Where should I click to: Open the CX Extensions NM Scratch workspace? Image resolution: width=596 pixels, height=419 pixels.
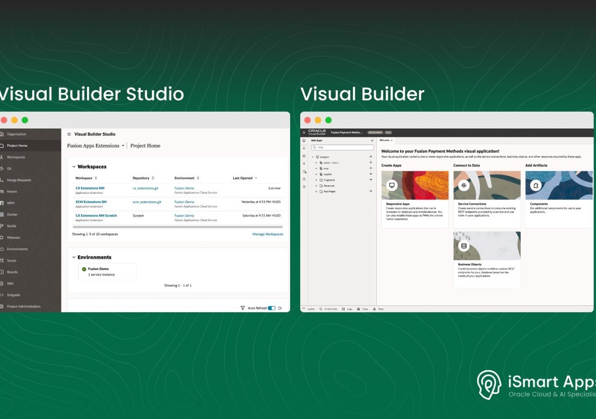point(96,216)
